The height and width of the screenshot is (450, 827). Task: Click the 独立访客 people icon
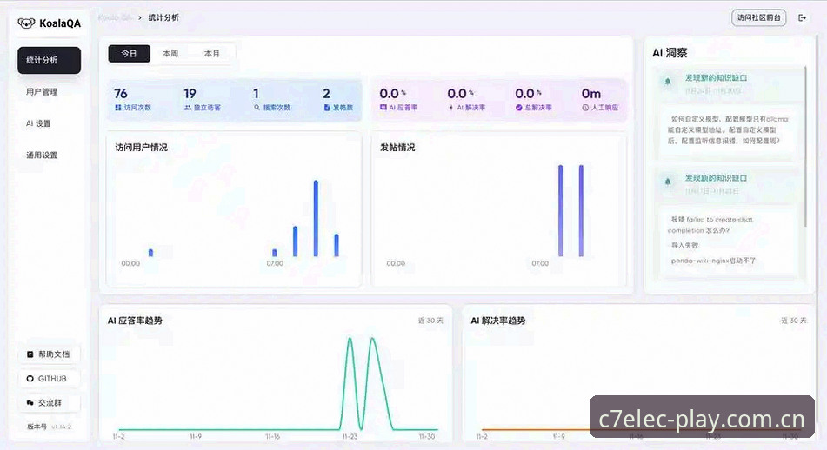[x=188, y=108]
